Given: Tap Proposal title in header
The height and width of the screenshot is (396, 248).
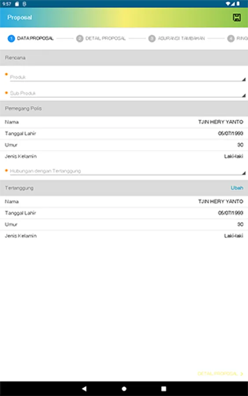Looking at the screenshot, I should (x=20, y=18).
